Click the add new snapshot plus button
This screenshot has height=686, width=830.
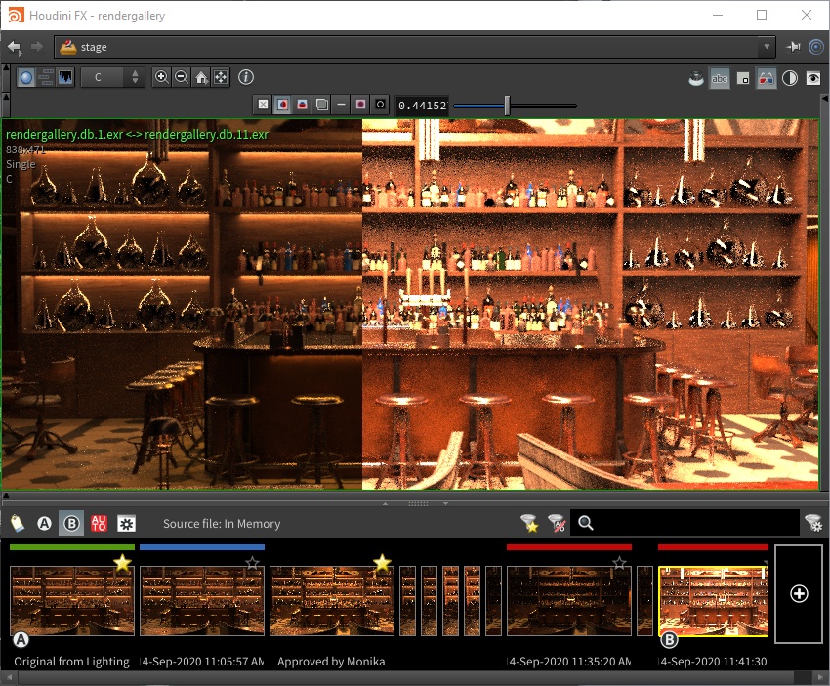(x=799, y=593)
